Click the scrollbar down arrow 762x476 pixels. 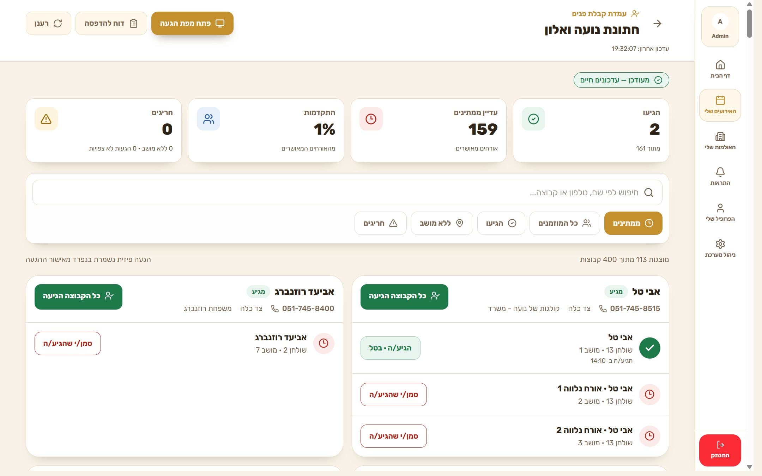point(749,467)
